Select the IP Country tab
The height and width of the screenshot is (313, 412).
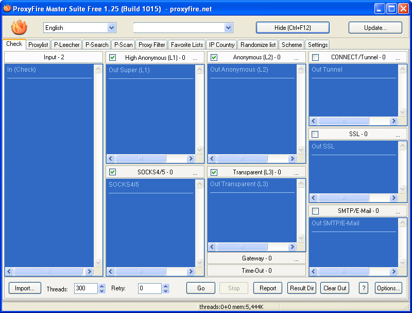(x=222, y=45)
